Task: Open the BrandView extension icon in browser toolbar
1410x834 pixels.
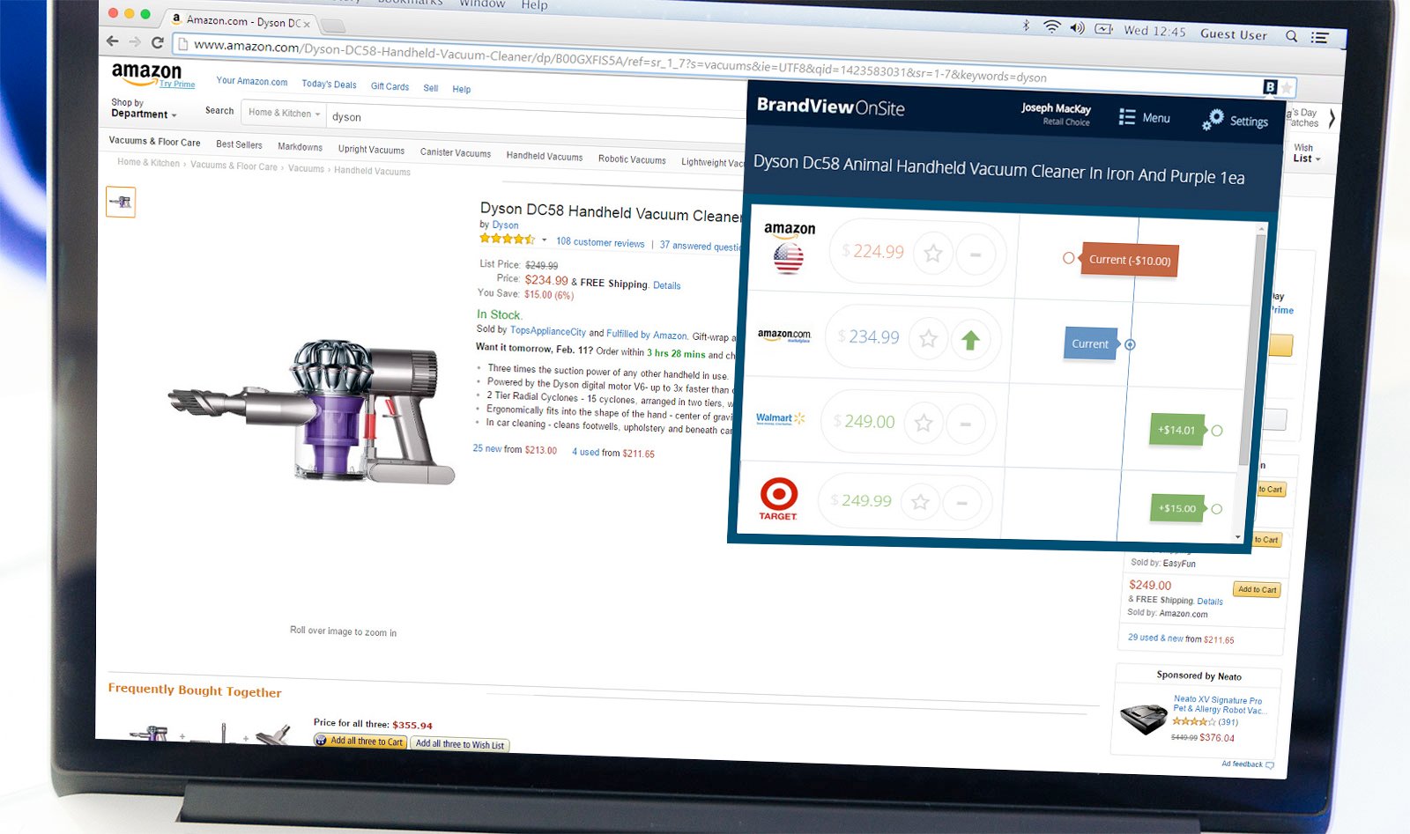Action: point(1270,86)
